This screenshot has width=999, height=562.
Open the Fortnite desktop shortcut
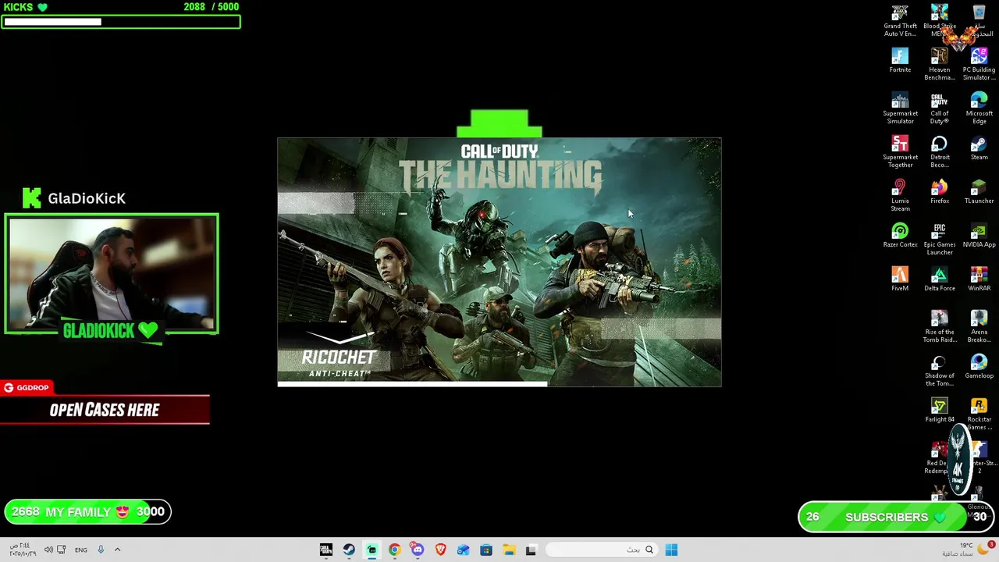900,61
